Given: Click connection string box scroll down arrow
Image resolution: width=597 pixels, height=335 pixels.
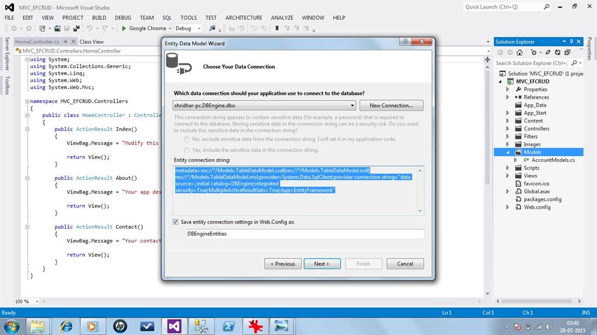Looking at the screenshot, I should point(420,211).
